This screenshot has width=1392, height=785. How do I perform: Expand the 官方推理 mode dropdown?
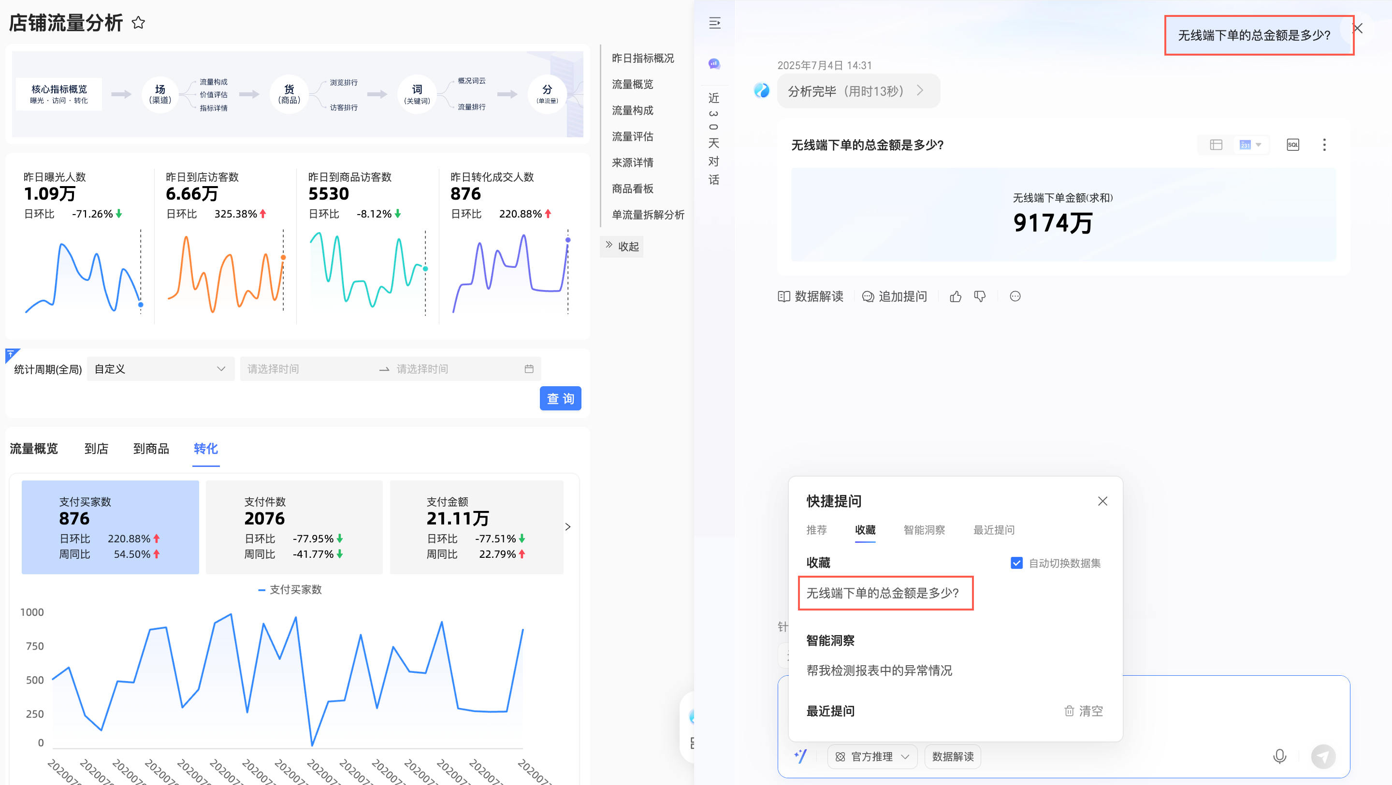[x=872, y=756]
